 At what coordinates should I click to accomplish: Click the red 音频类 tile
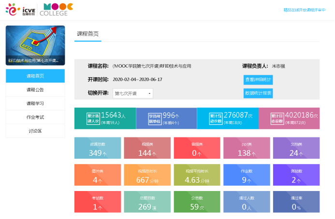pos(197,149)
